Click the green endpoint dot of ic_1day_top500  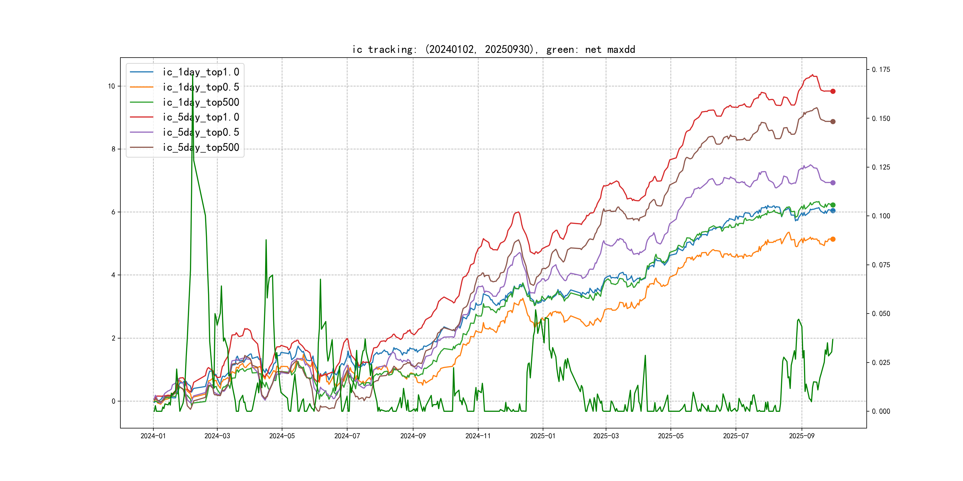[x=833, y=205]
